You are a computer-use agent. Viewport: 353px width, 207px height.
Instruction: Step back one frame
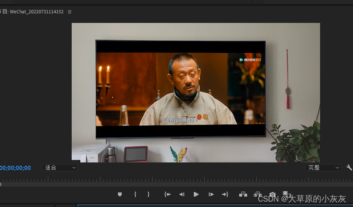point(182,195)
